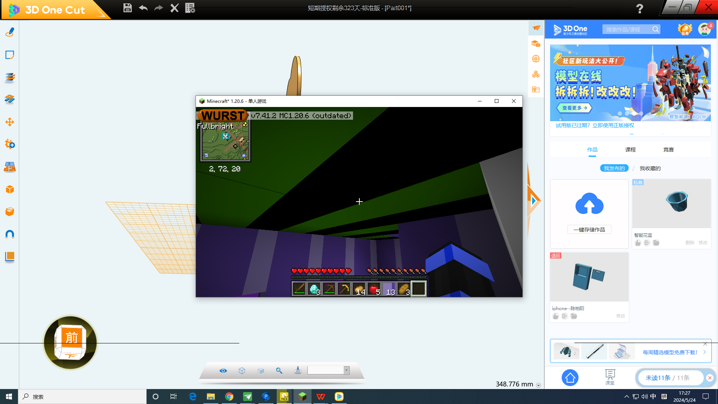Select the move tool with orange arrows

[x=10, y=122]
